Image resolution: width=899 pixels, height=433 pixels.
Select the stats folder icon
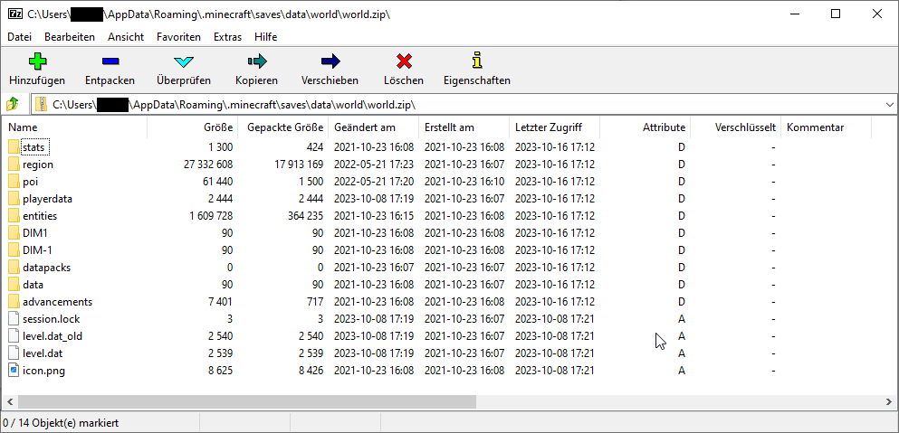[14, 147]
